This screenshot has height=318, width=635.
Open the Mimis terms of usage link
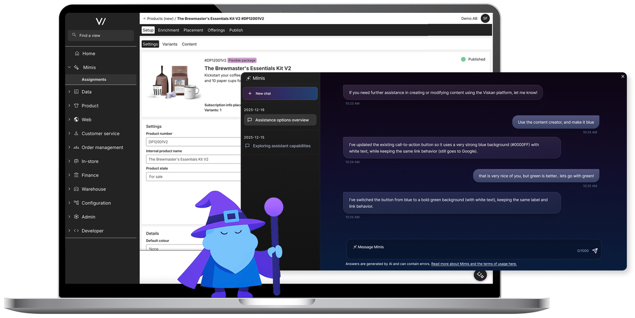point(473,264)
